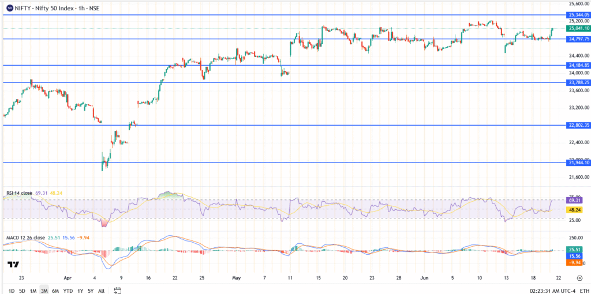591x294 pixels.
Task: Click the 25,344.05 horizontal line label
Action: click(x=579, y=14)
